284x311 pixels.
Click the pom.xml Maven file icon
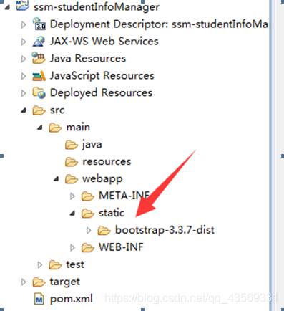[x=39, y=299]
